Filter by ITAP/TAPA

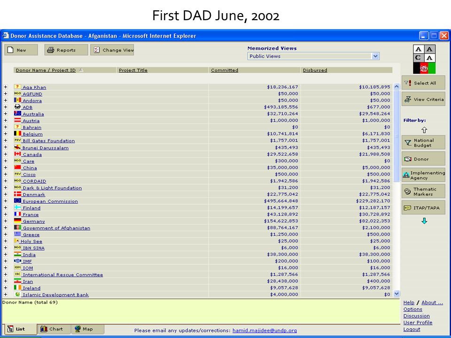pos(423,207)
